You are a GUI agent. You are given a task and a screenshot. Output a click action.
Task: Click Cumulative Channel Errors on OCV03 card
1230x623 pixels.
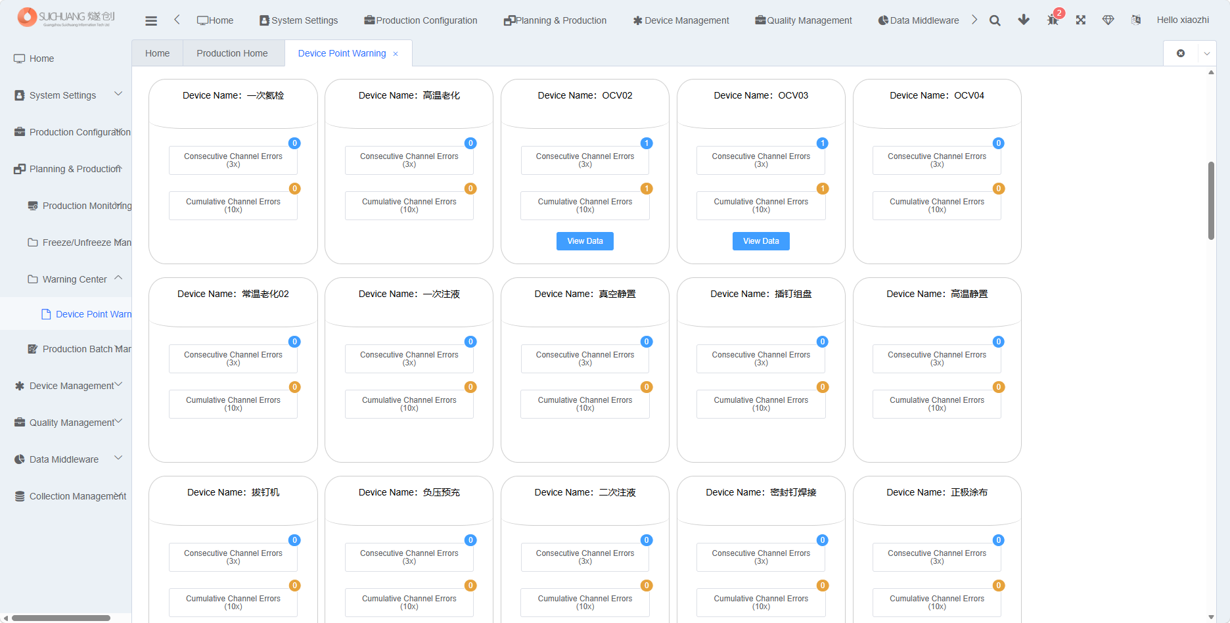click(761, 206)
